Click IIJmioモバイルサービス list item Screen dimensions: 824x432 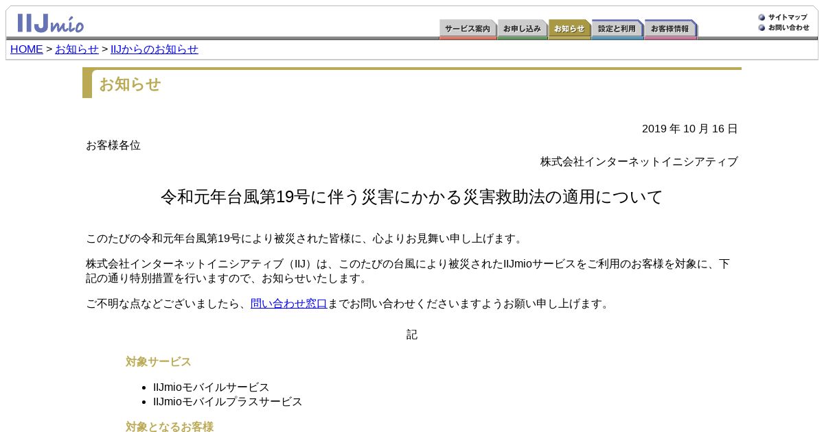[211, 387]
